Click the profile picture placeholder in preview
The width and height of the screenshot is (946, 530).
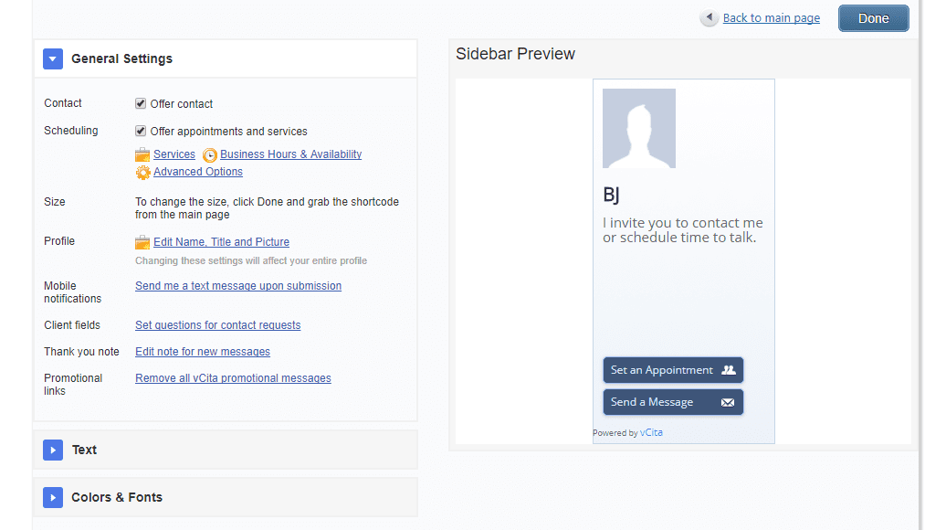tap(639, 129)
